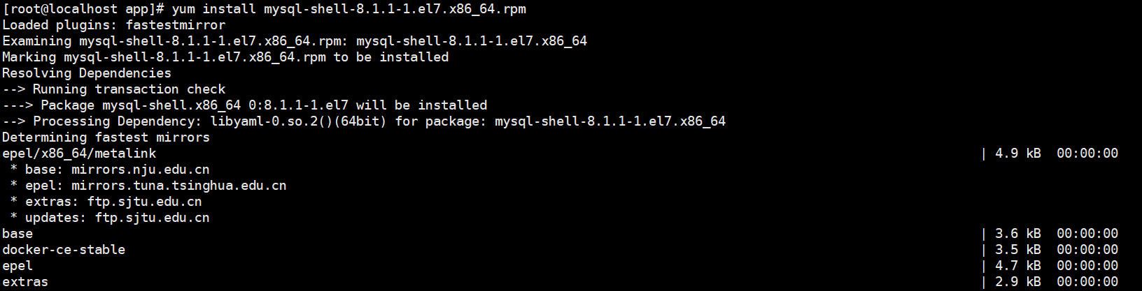This screenshot has height=291, width=1142.
Task: Click the mirrors.tuna.tsinghua.edu.cn mirror address
Action: click(178, 186)
